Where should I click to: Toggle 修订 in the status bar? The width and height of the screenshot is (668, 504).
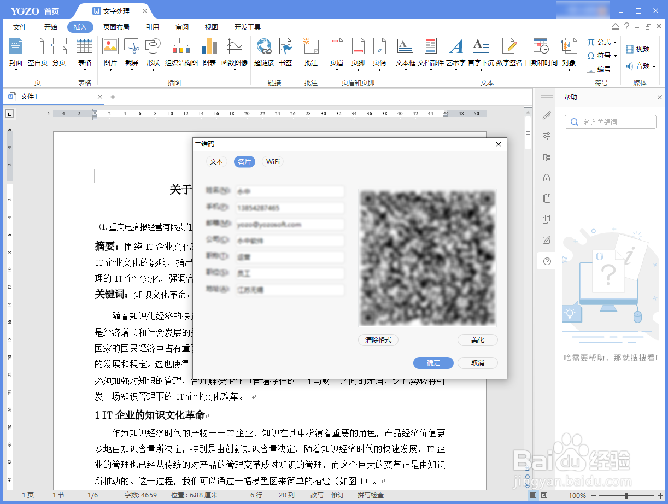pos(337,495)
